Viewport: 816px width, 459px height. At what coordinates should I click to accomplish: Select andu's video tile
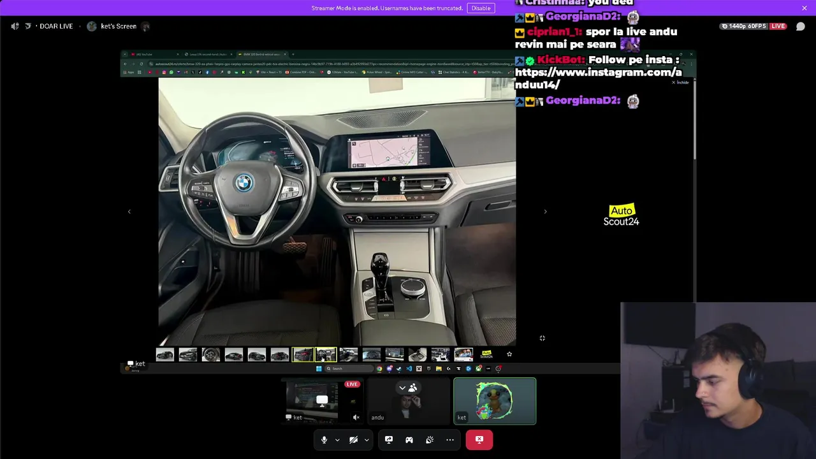(x=409, y=401)
